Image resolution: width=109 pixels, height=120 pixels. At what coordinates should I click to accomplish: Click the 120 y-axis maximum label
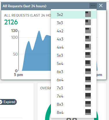(x=14, y=31)
